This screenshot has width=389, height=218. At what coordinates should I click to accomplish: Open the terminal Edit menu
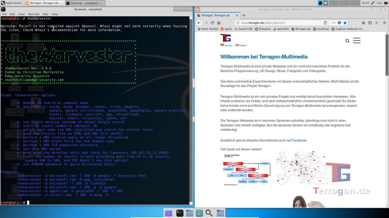(x=12, y=14)
